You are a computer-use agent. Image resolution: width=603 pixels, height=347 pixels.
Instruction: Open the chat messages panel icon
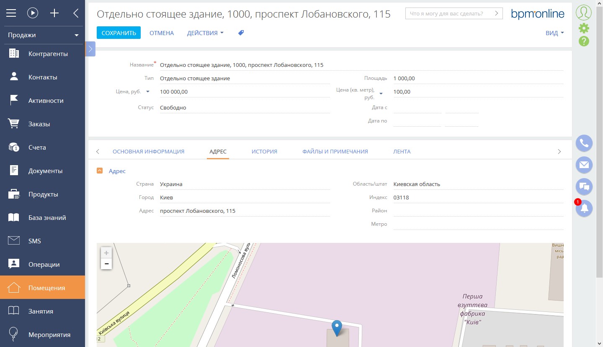tap(584, 186)
